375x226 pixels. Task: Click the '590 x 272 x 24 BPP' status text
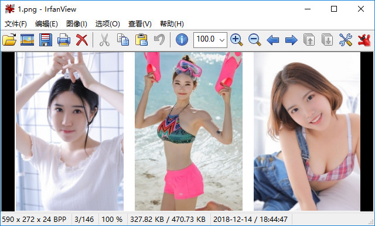[34, 220]
